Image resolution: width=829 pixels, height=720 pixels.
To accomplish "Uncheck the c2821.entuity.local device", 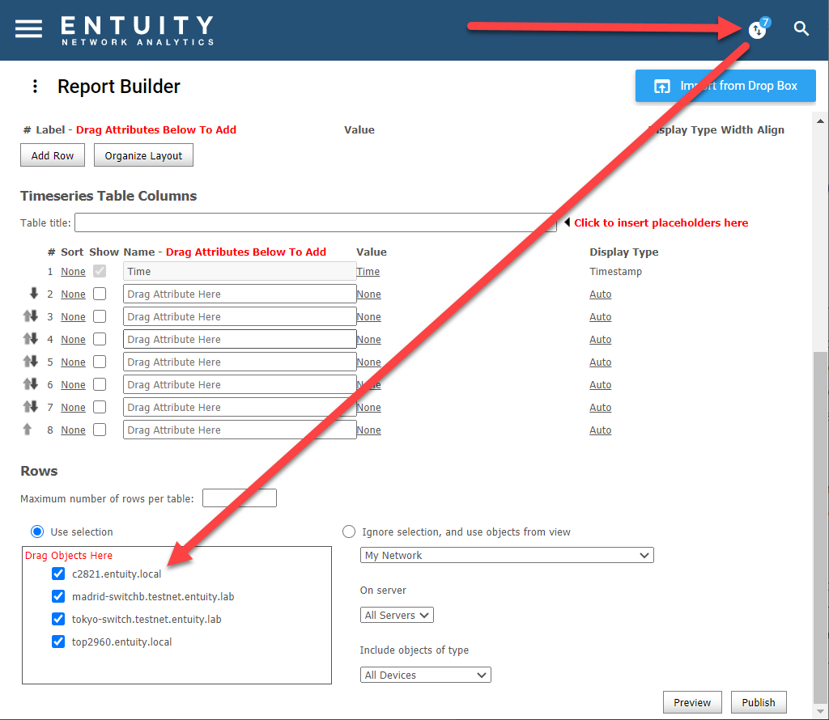I will tap(58, 574).
